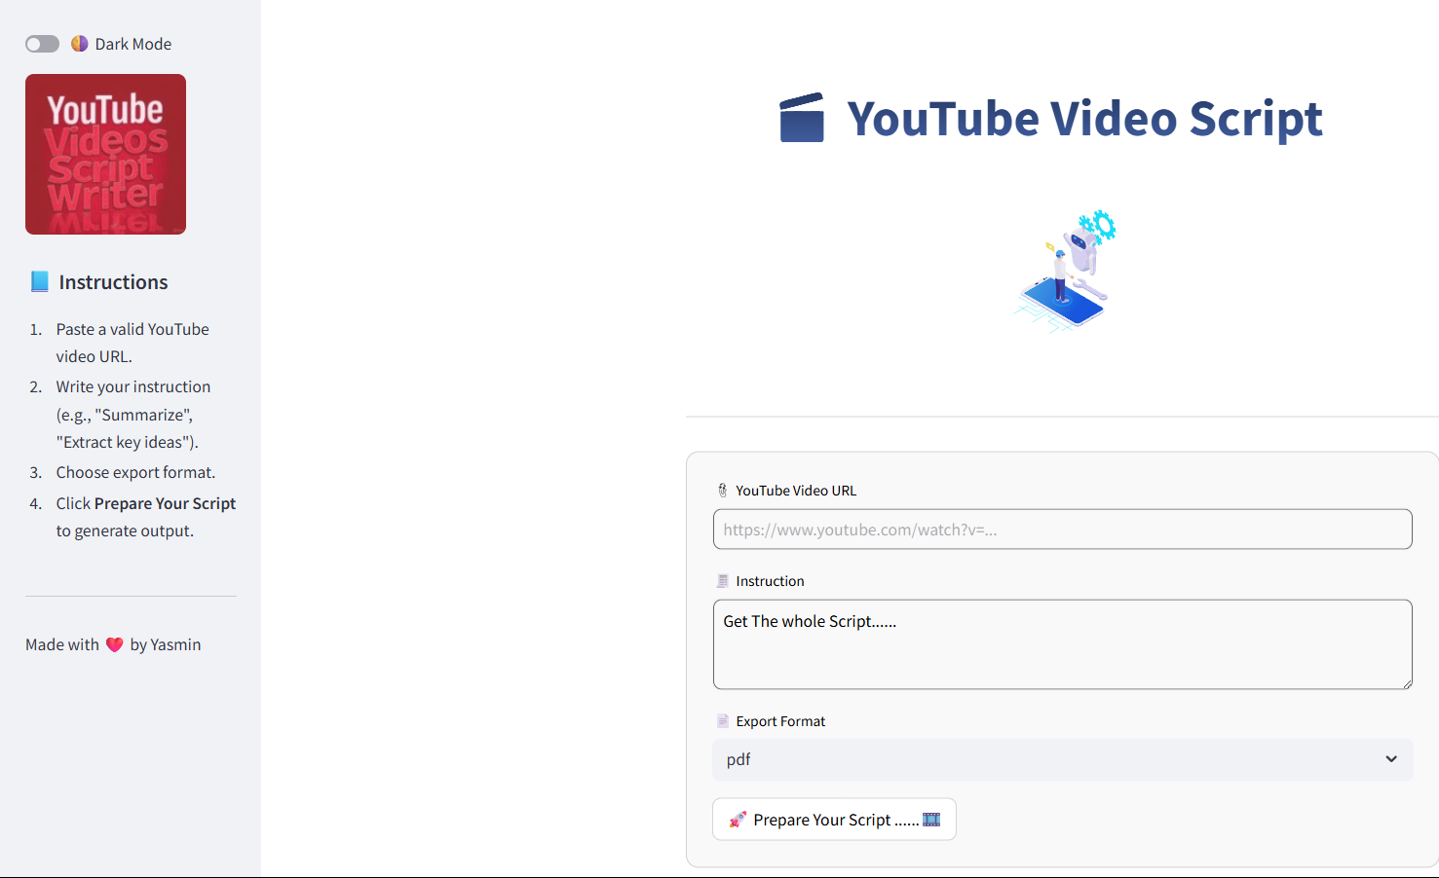Click the film strip icon in Prepare button
This screenshot has width=1439, height=878.
(931, 820)
